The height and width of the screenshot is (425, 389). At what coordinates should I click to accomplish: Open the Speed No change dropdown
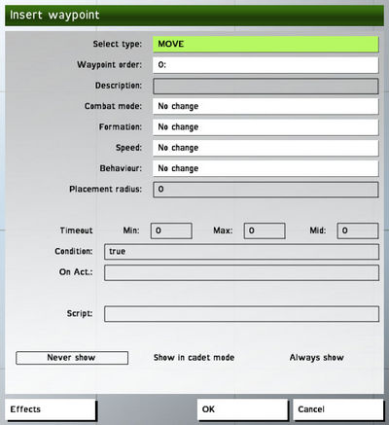pos(265,148)
